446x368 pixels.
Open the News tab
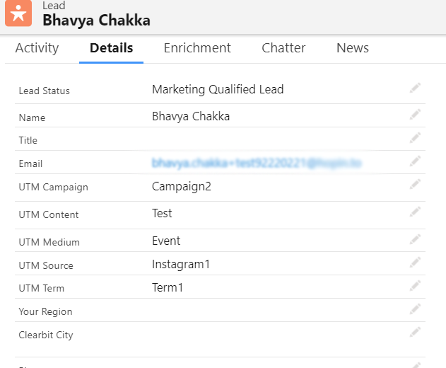(352, 48)
